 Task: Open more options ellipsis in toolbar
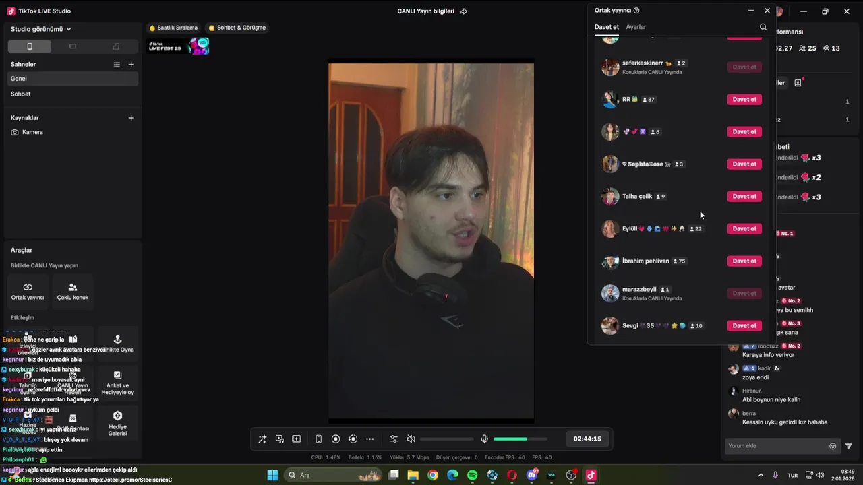point(369,439)
